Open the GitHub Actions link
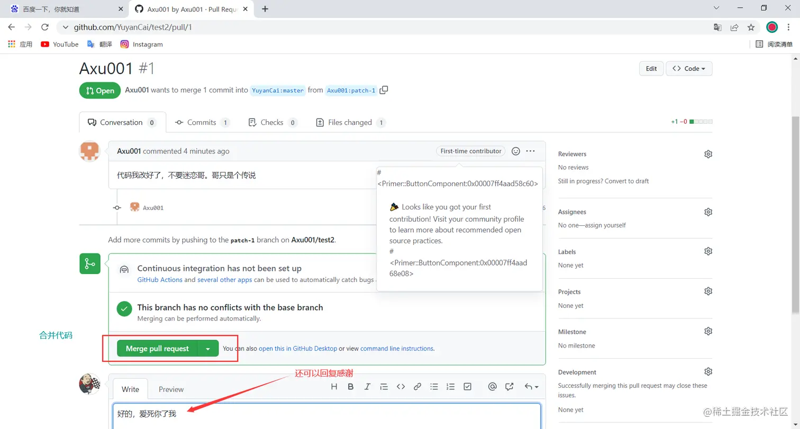This screenshot has height=429, width=800. point(160,280)
